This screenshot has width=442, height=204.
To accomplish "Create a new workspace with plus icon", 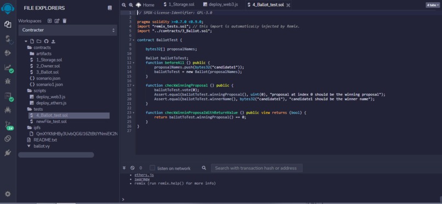I will tap(49, 21).
